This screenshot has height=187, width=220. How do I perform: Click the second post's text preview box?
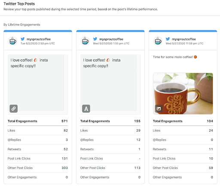tap(110, 84)
